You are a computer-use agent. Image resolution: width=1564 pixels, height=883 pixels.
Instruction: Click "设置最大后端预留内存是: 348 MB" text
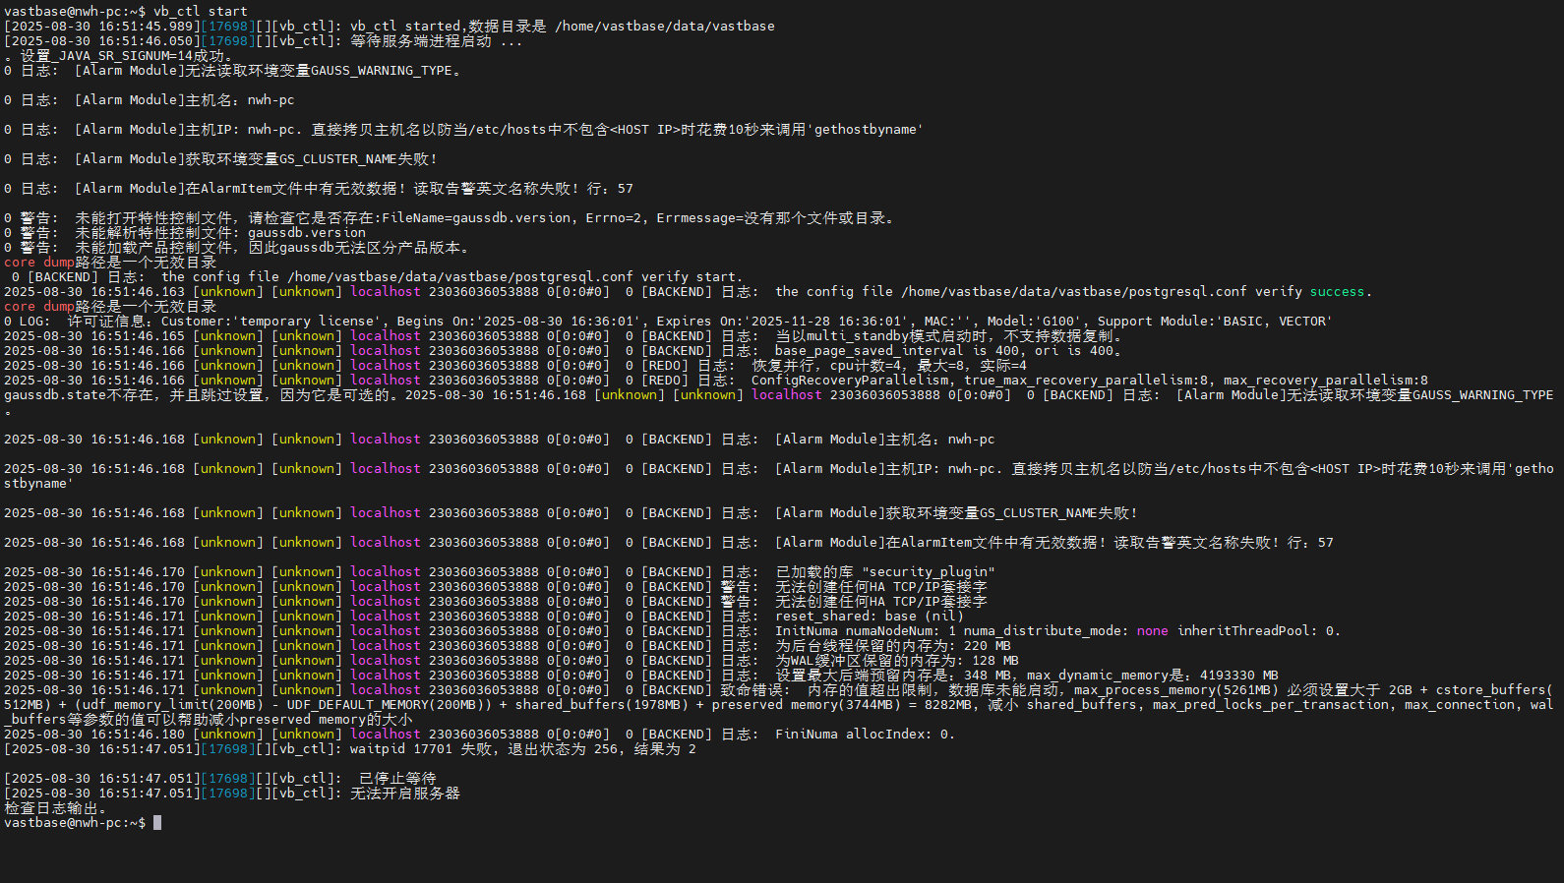[x=893, y=676]
